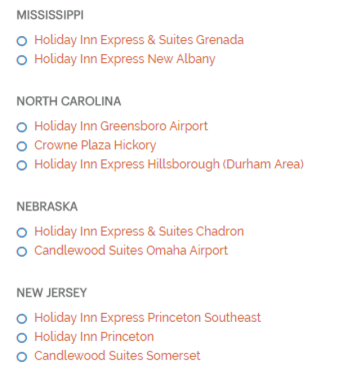Click circle bullet beside Candlewood Suites Somerset
The height and width of the screenshot is (380, 338).
[x=22, y=357]
